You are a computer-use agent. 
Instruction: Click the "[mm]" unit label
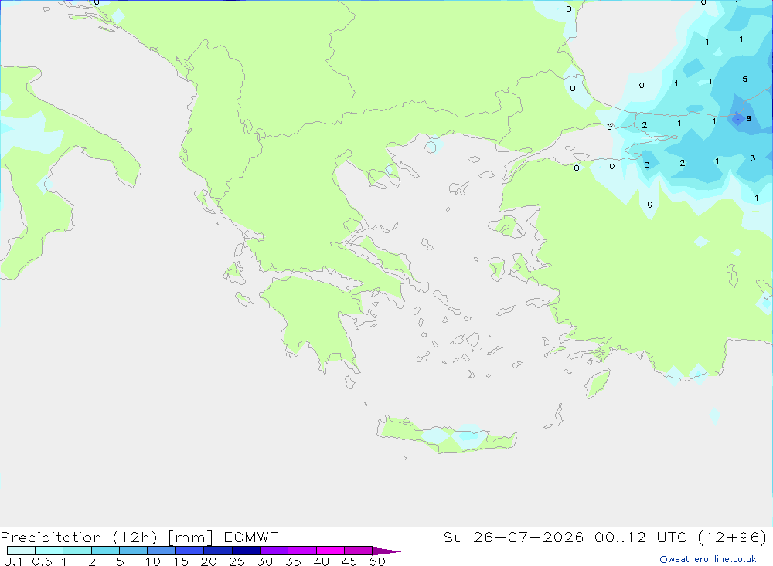pos(190,537)
